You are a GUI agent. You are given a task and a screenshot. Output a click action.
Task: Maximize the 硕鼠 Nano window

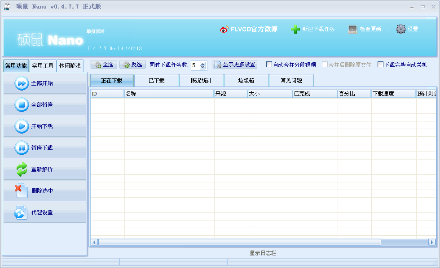coord(422,7)
